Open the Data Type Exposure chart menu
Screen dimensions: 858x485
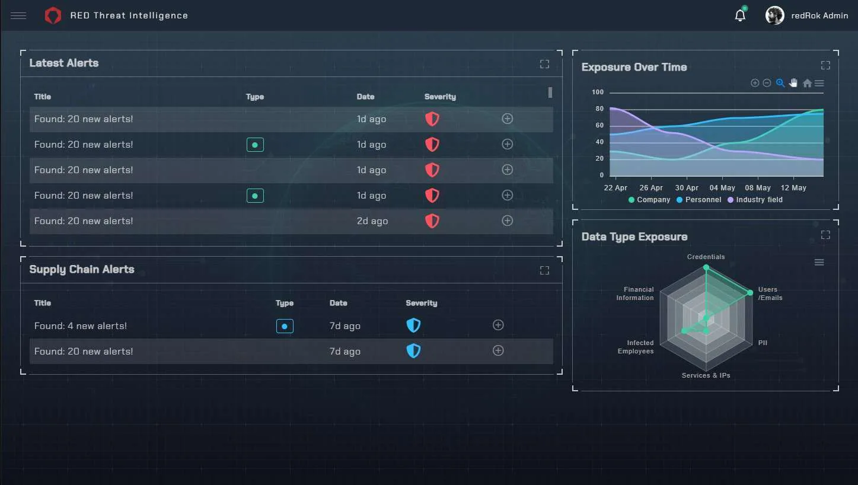(x=819, y=263)
